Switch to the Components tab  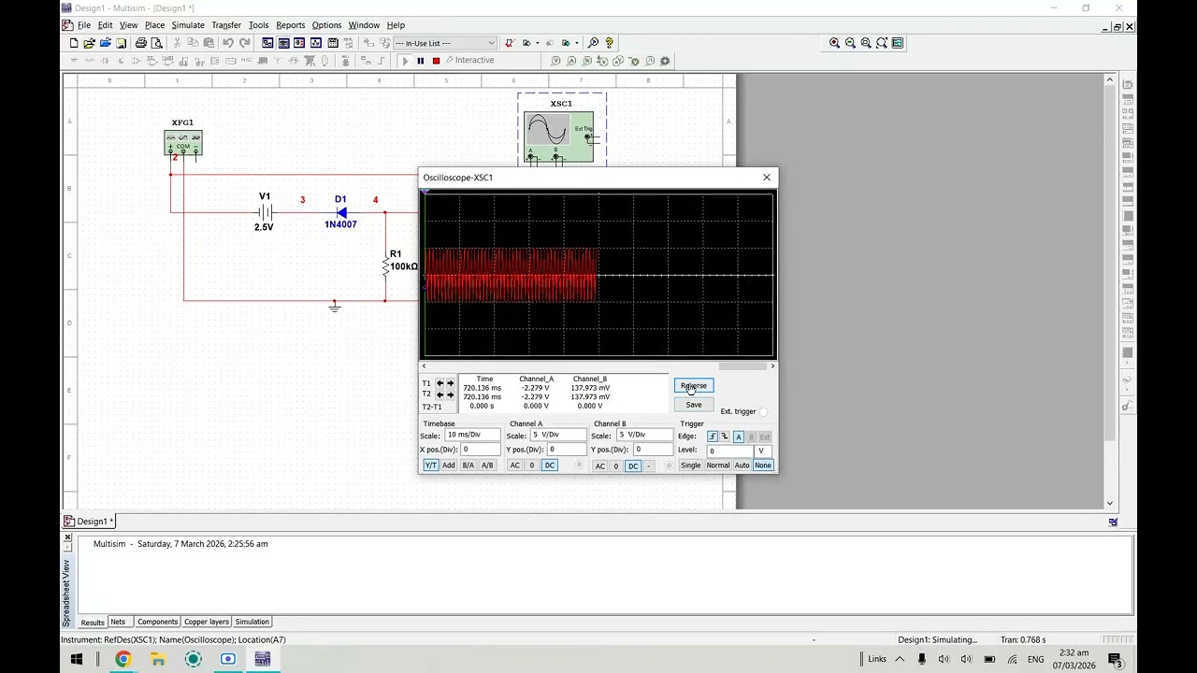click(157, 622)
